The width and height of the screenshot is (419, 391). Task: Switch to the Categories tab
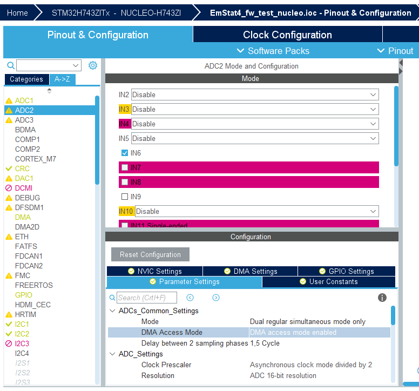point(26,79)
